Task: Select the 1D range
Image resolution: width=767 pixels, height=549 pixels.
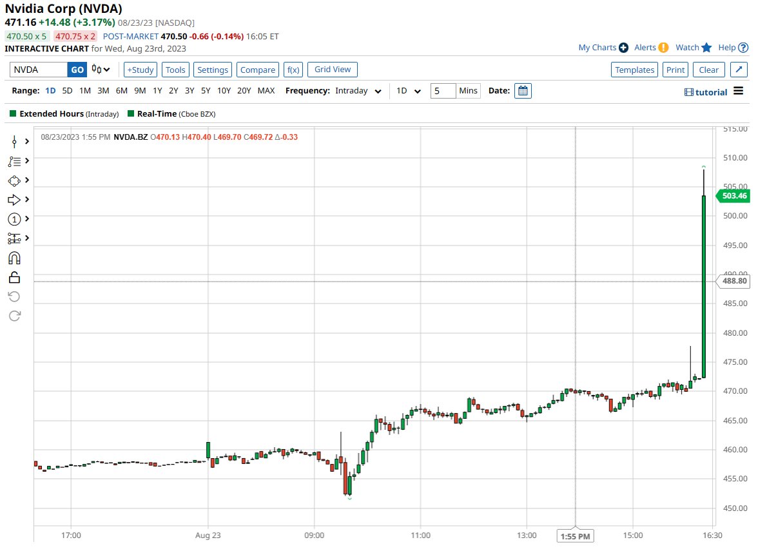Action: 50,91
